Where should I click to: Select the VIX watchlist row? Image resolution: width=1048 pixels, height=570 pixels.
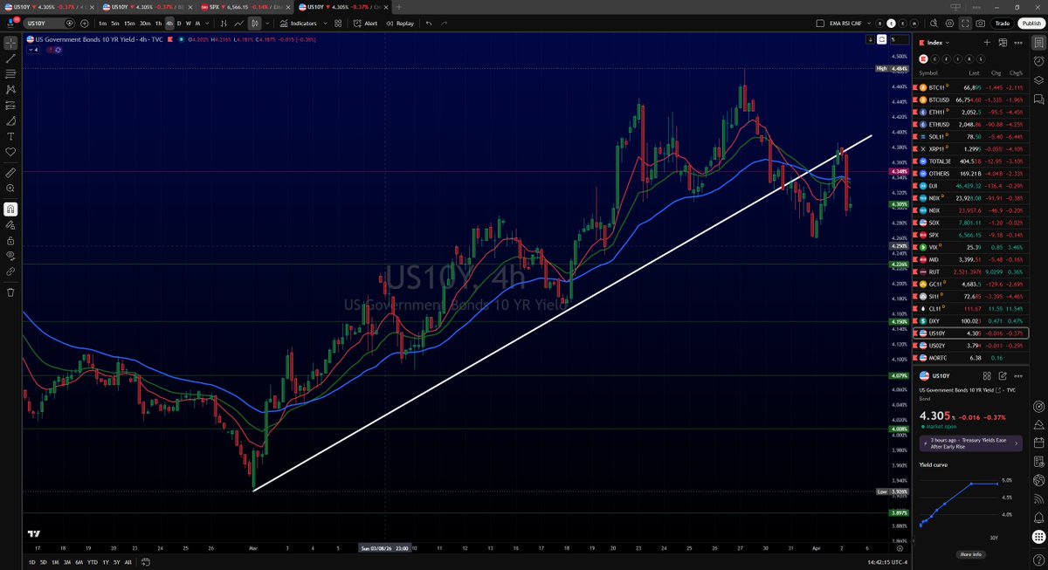(x=970, y=247)
